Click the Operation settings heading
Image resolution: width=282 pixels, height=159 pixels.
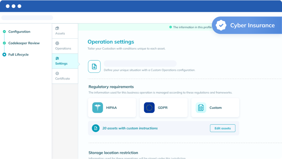click(x=111, y=42)
